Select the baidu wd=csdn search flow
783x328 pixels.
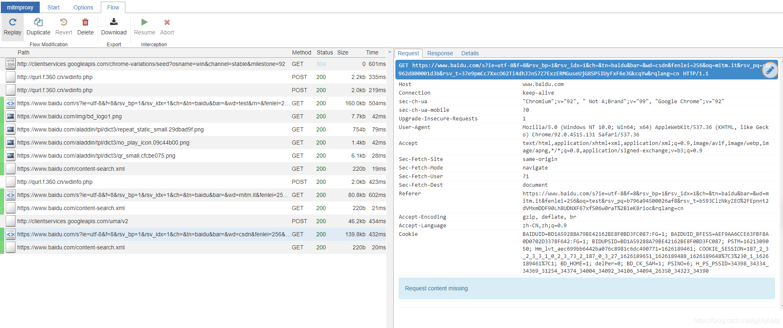pos(193,234)
